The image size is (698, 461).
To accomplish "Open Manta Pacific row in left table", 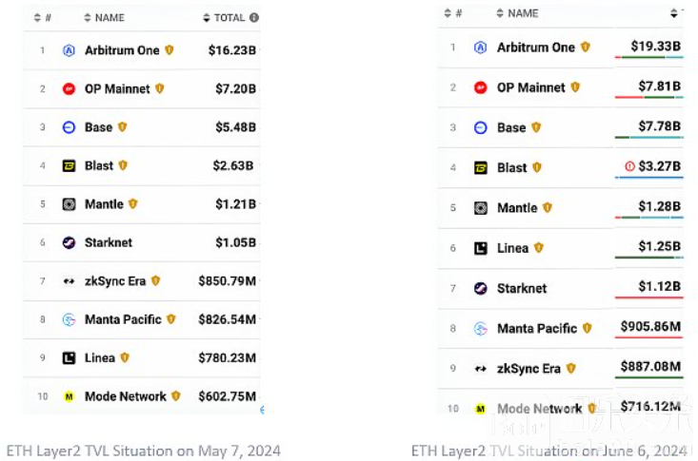I will tap(142, 319).
